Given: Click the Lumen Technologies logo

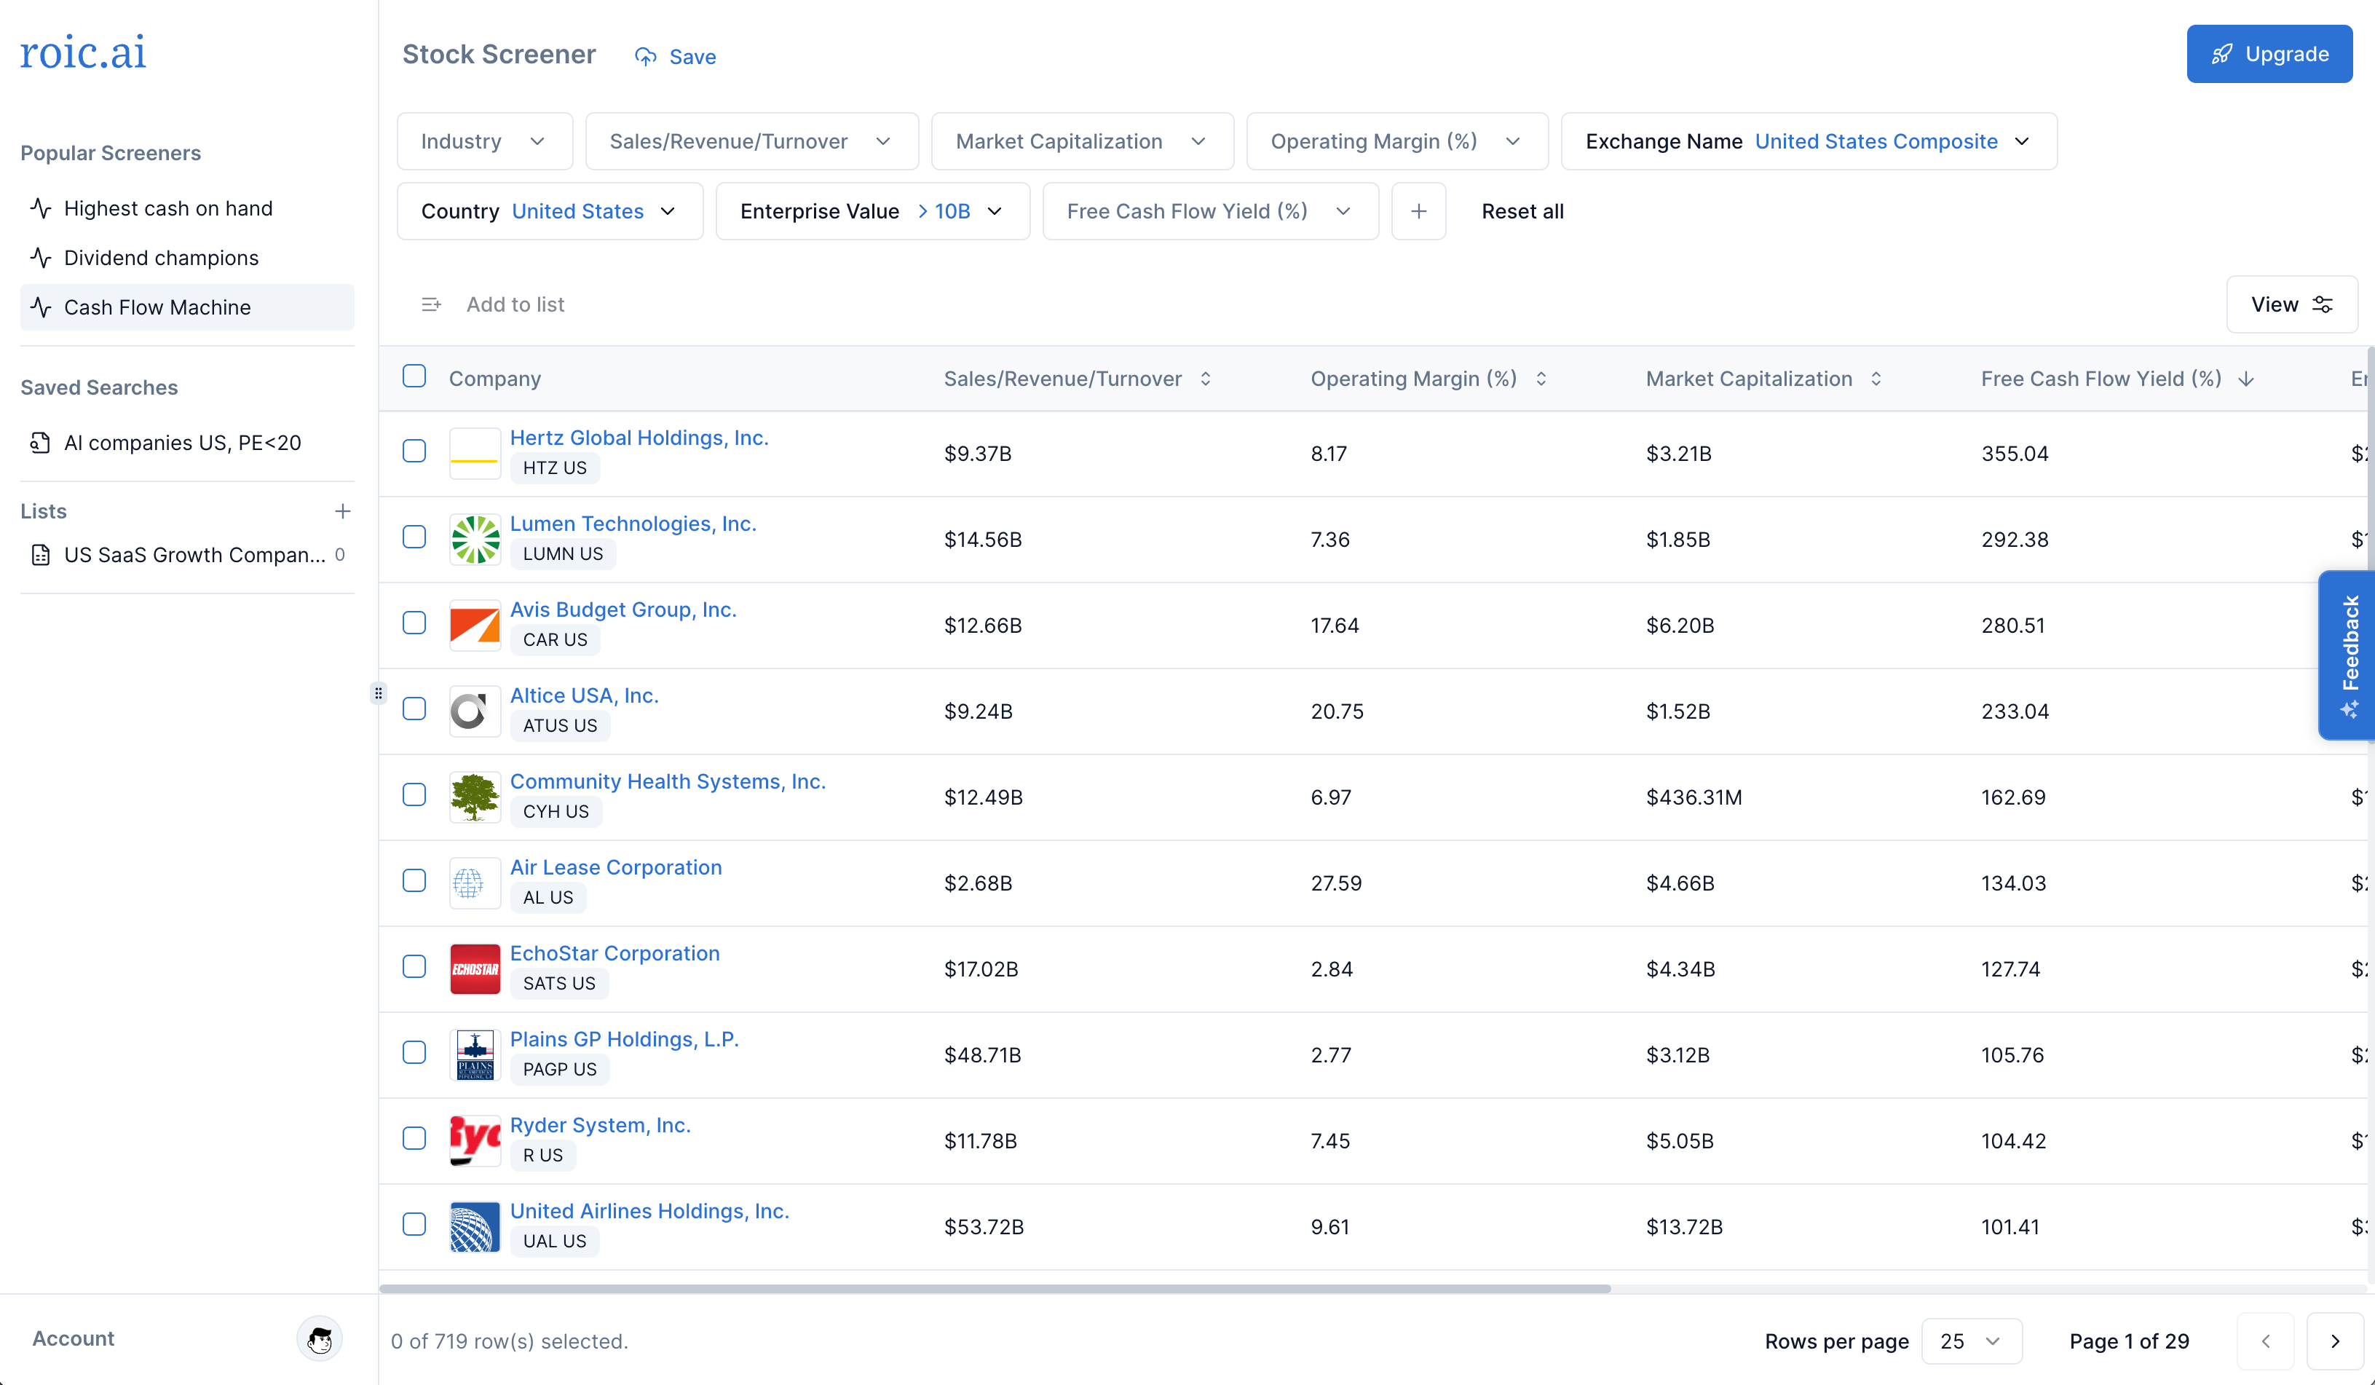Looking at the screenshot, I should click(x=475, y=540).
